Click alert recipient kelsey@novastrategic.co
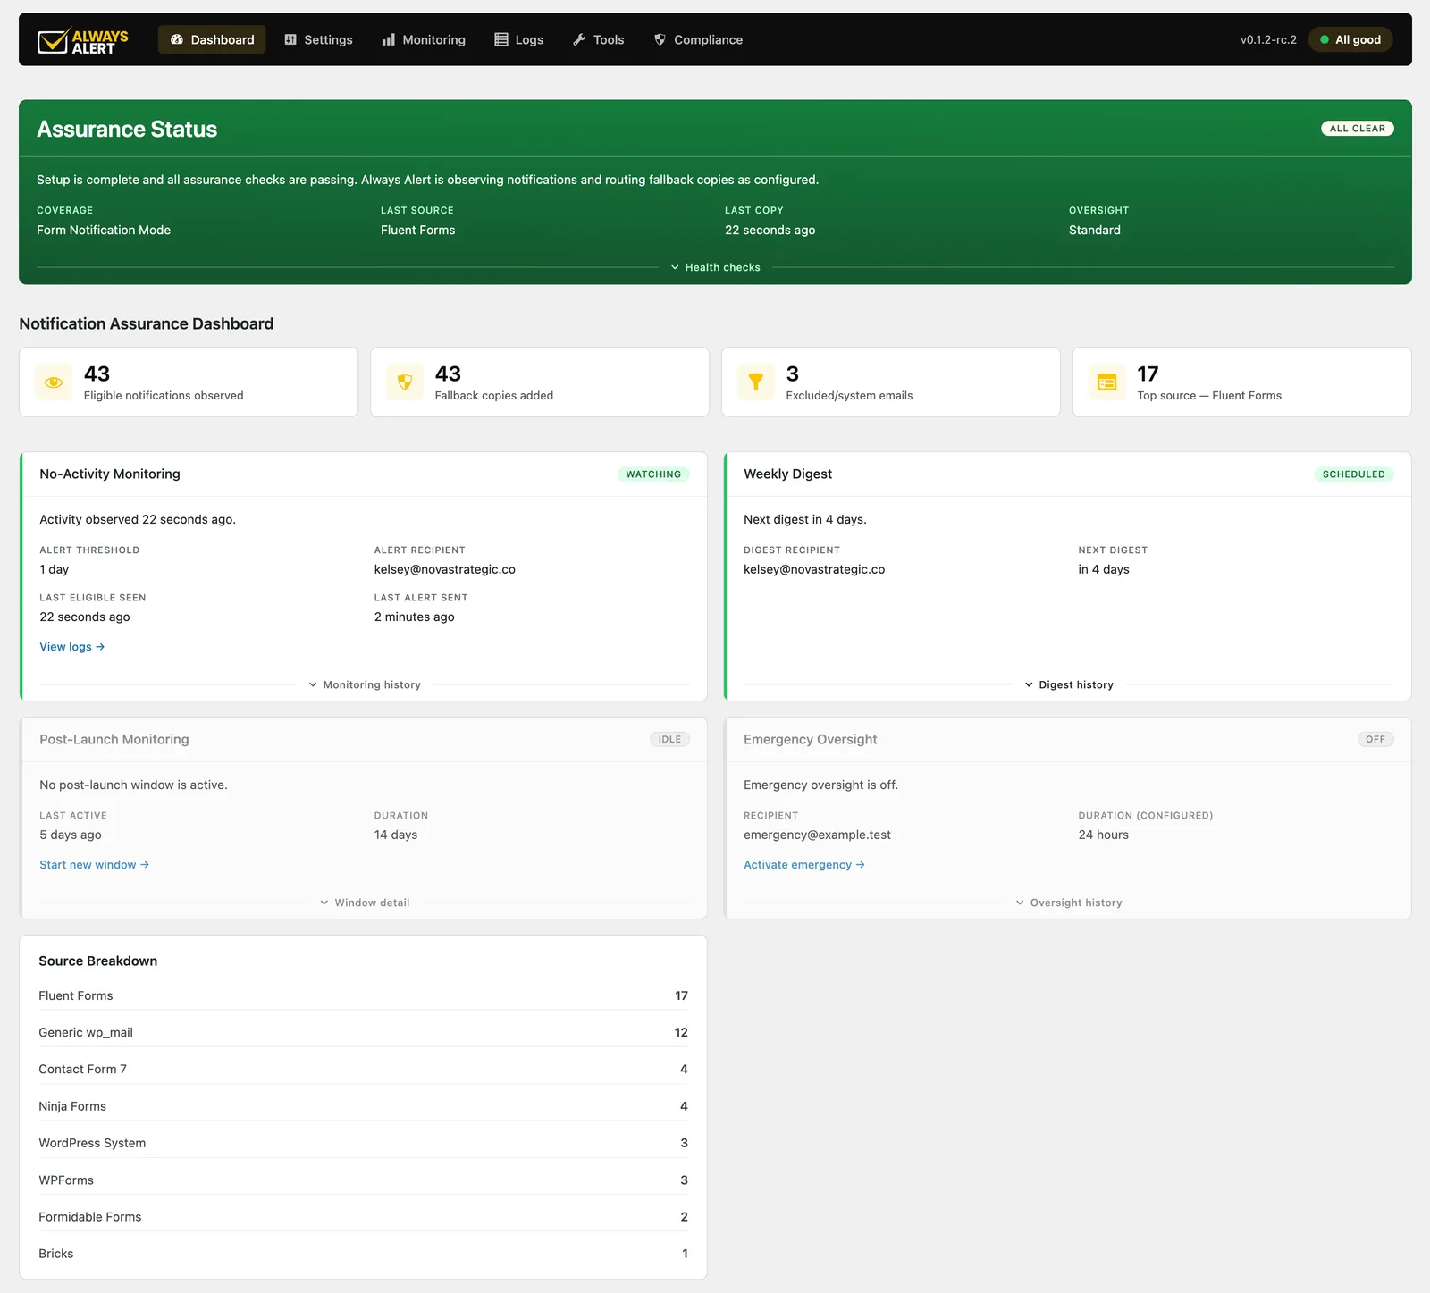The width and height of the screenshot is (1430, 1293). 445,569
